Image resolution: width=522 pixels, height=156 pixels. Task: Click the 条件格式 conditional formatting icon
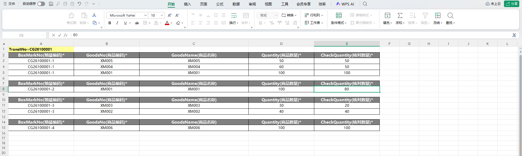pyautogui.click(x=339, y=16)
